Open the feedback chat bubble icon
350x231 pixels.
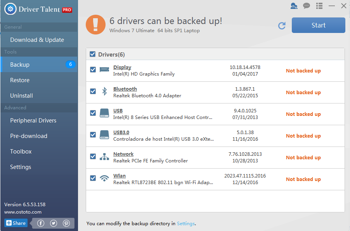point(307,6)
